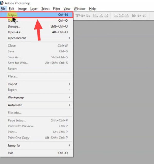
Task: Open the View menu
Action: [x=67, y=9]
